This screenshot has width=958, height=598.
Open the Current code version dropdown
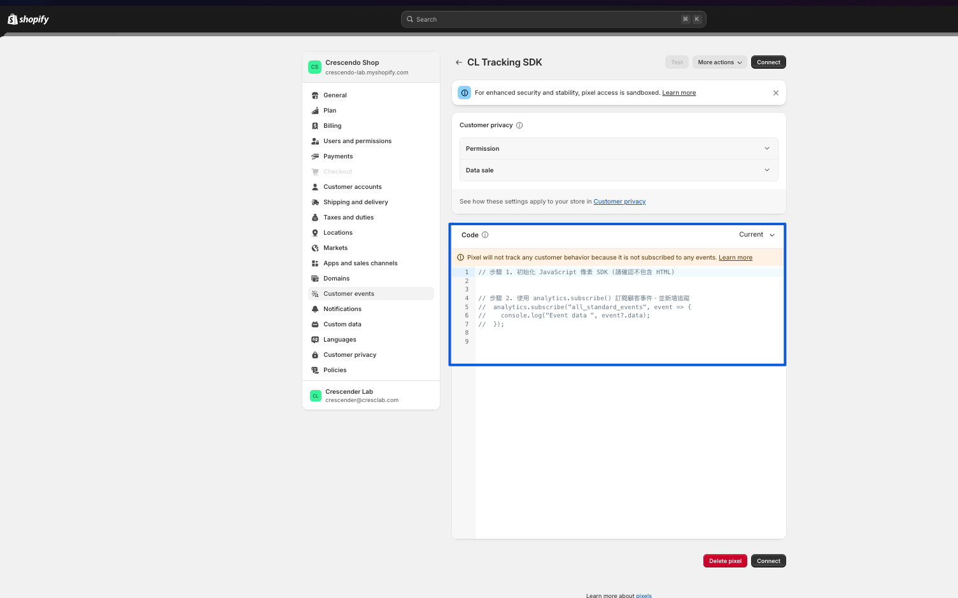756,235
